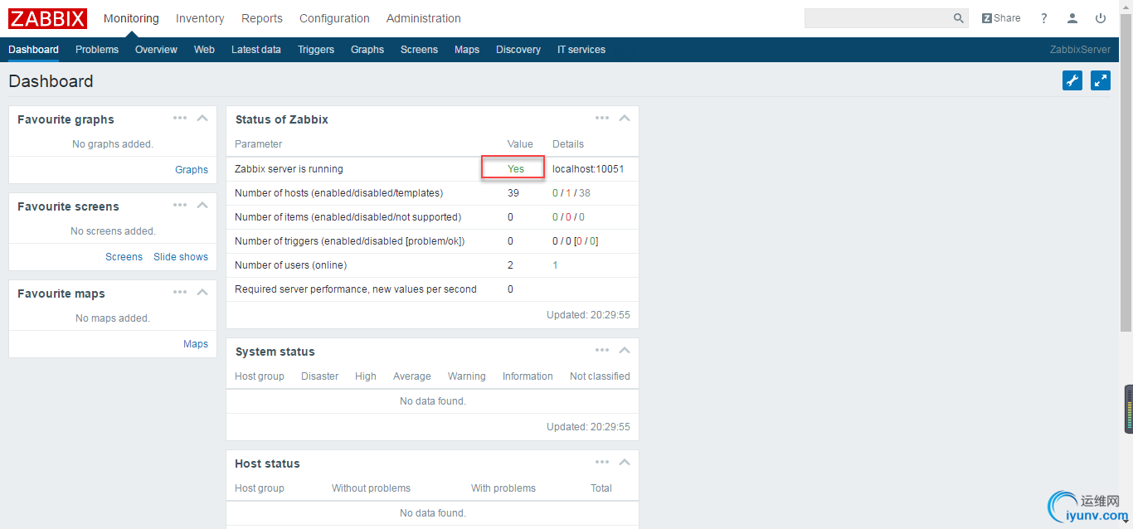This screenshot has height=529, width=1133.
Task: Log out with power icon
Action: [1101, 18]
